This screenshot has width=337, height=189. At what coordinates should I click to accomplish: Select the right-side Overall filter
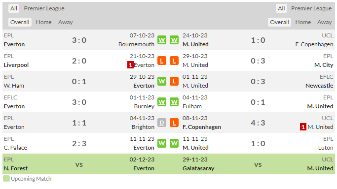point(279,22)
